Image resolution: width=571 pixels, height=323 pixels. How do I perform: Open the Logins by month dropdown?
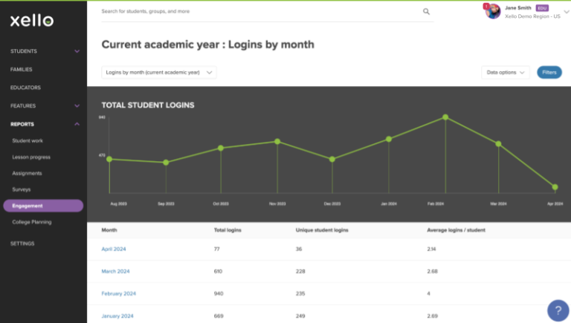coord(158,73)
